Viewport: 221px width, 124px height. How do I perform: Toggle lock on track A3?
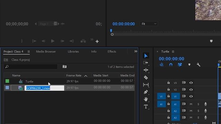169,117
